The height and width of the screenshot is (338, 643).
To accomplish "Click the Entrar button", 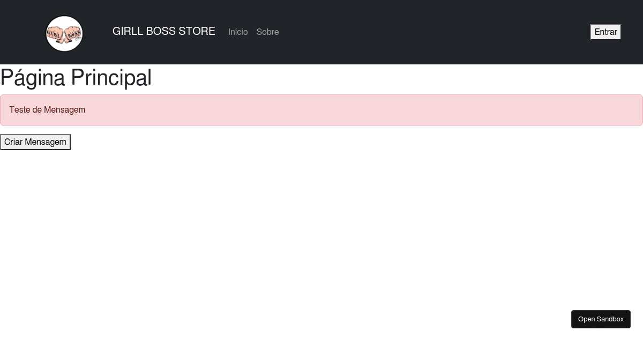I will 605,32.
